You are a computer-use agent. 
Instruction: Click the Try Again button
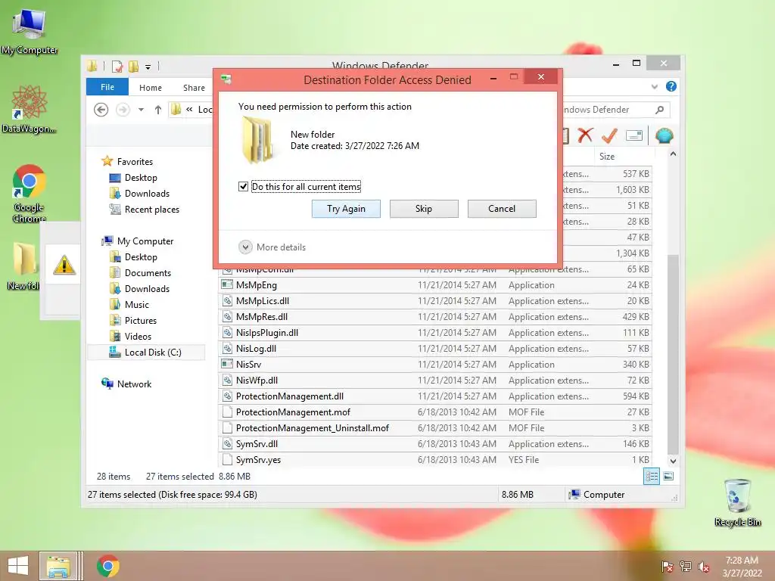[x=346, y=209]
